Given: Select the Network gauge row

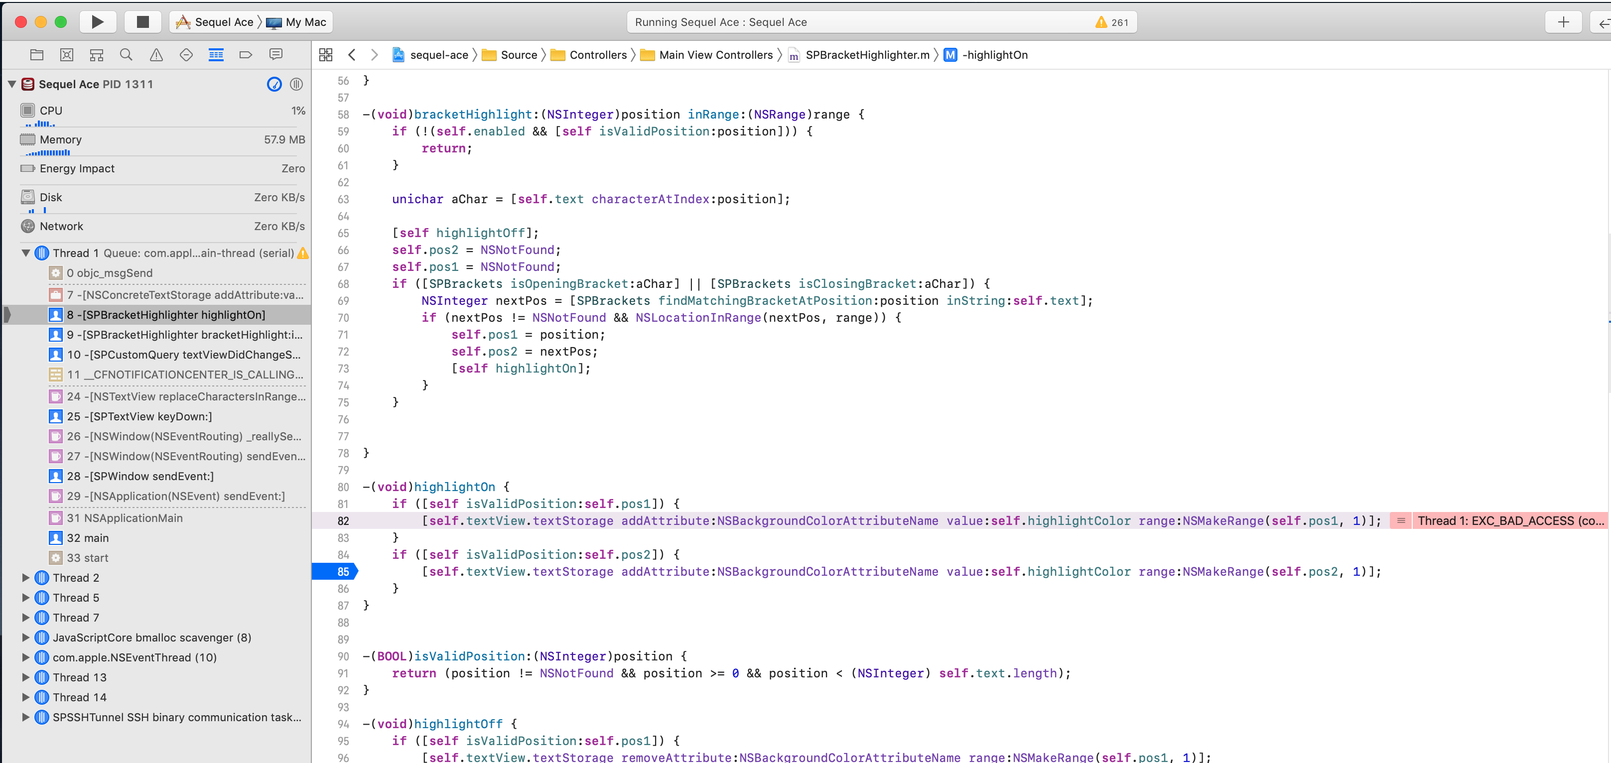Looking at the screenshot, I should pos(162,227).
